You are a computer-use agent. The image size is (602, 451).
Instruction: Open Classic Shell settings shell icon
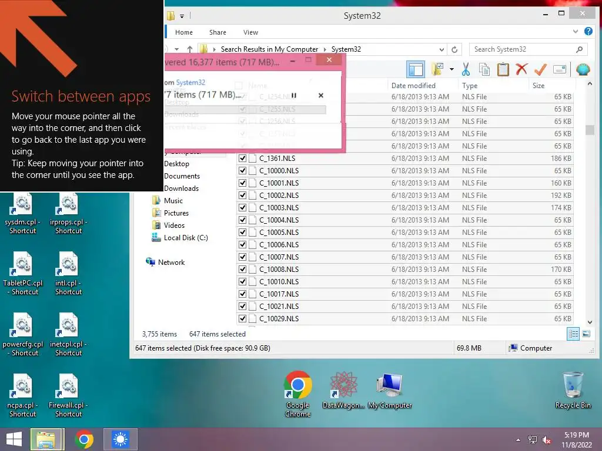point(583,69)
